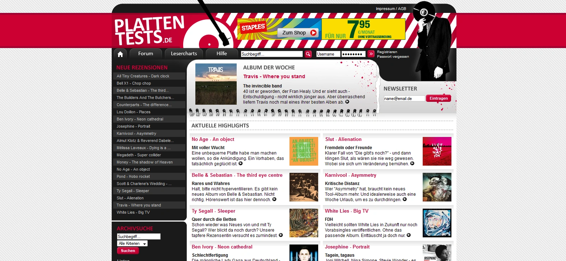566x261 pixels.
Task: Open the Slut Alienation cover thumbnail
Action: point(437,151)
